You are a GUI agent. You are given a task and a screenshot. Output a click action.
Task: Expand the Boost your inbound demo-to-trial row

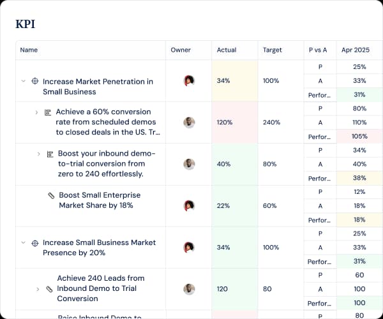click(x=38, y=154)
